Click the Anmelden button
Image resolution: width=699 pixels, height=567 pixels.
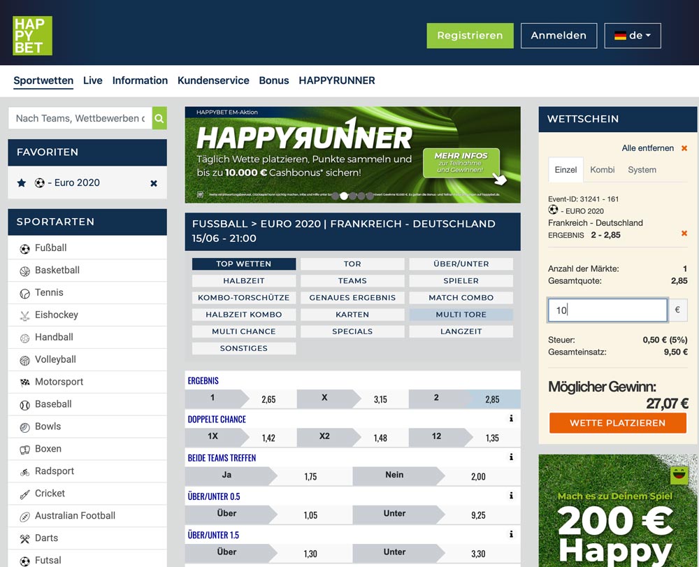[x=559, y=36]
